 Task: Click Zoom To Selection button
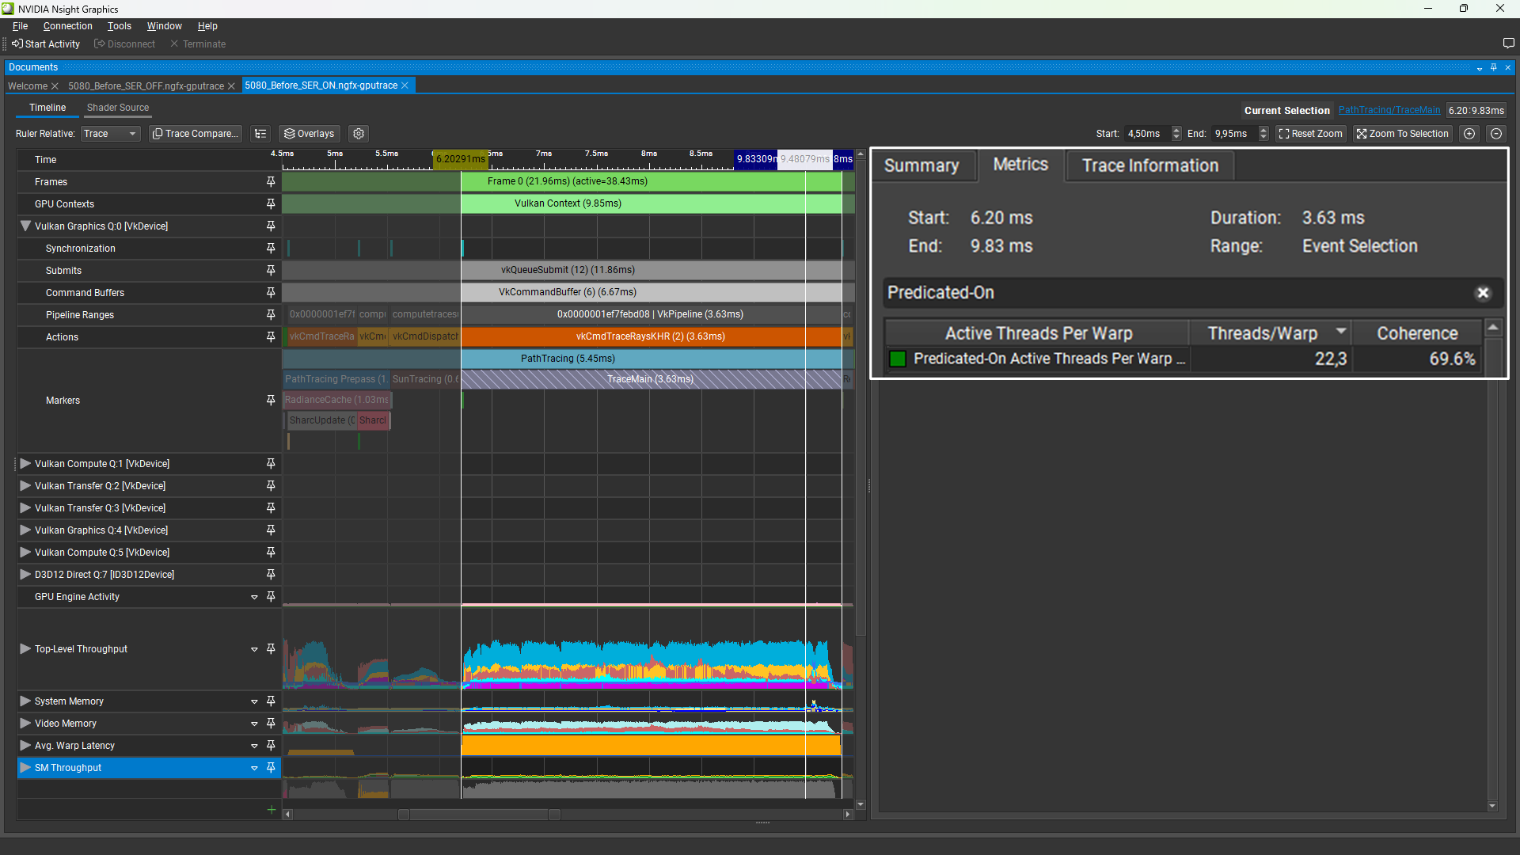1403,134
